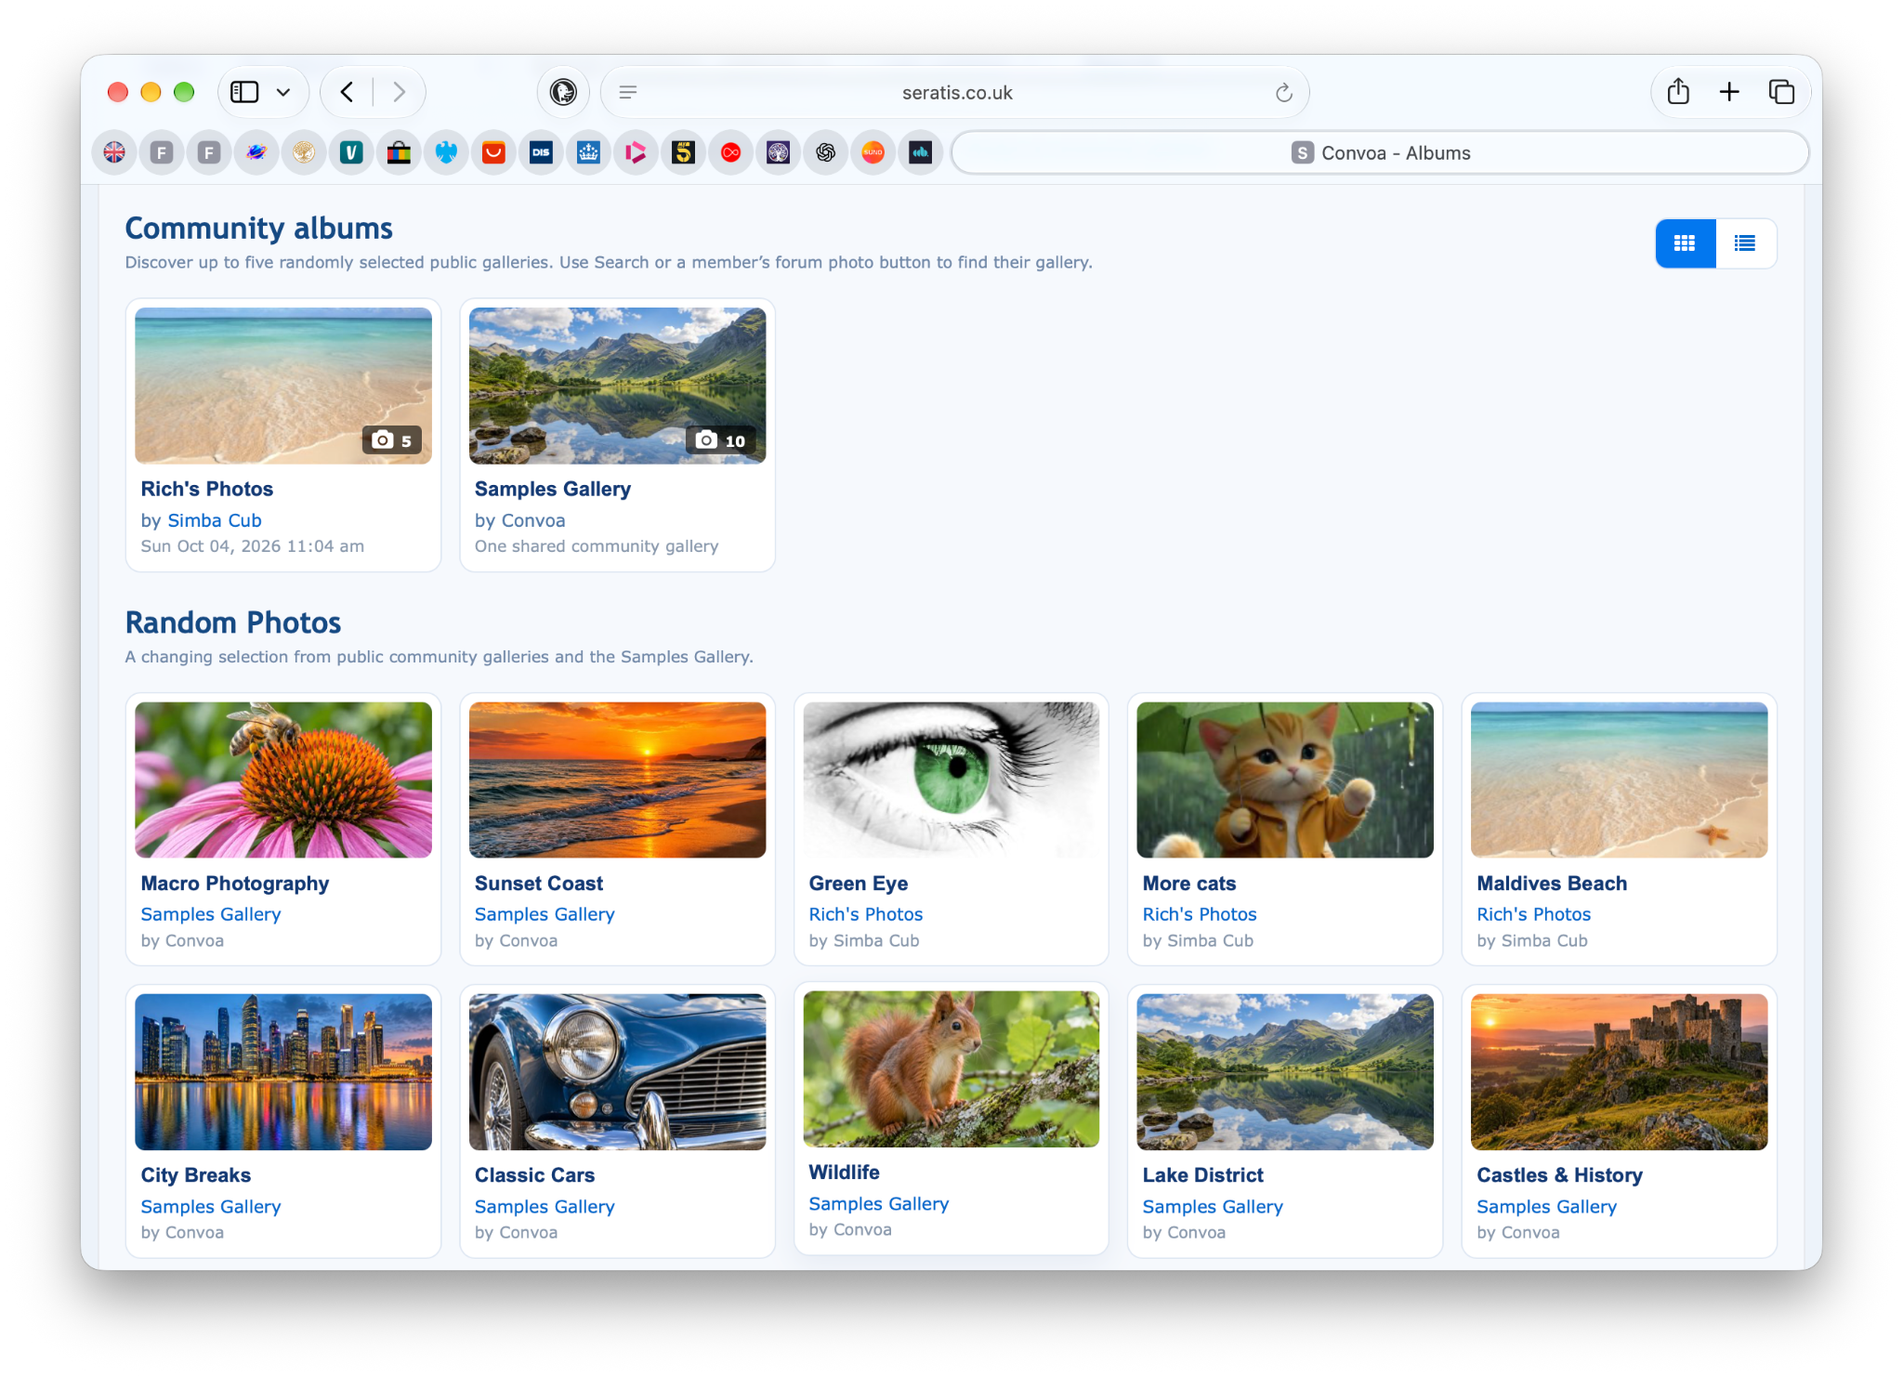This screenshot has height=1376, width=1903.
Task: Open the Share menu icon
Action: point(1678,92)
